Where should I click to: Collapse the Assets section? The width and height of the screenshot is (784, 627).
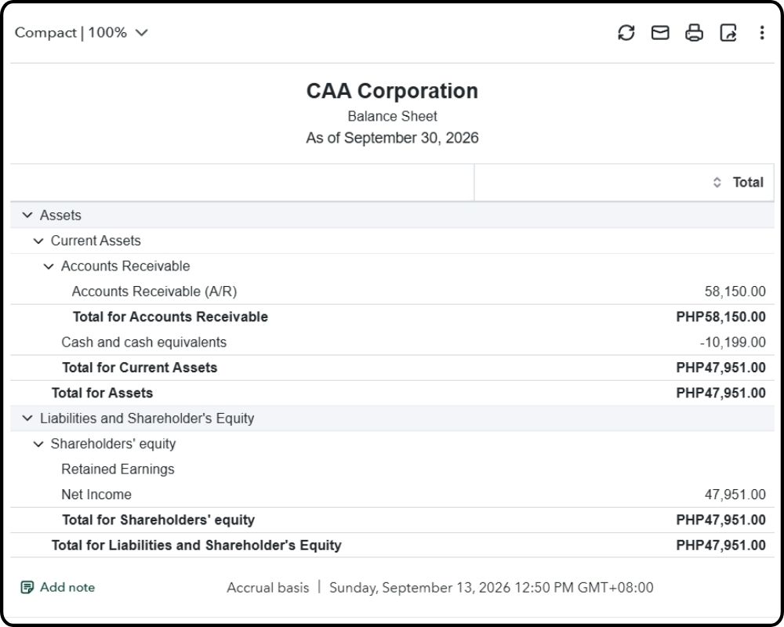click(x=27, y=216)
